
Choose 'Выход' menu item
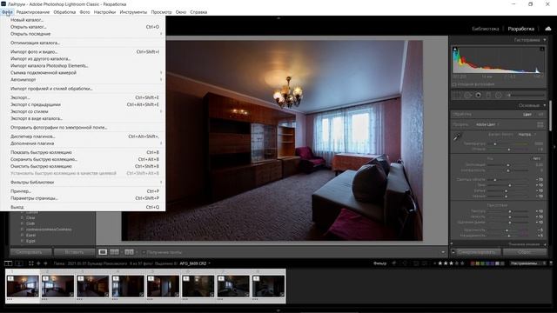83,207
